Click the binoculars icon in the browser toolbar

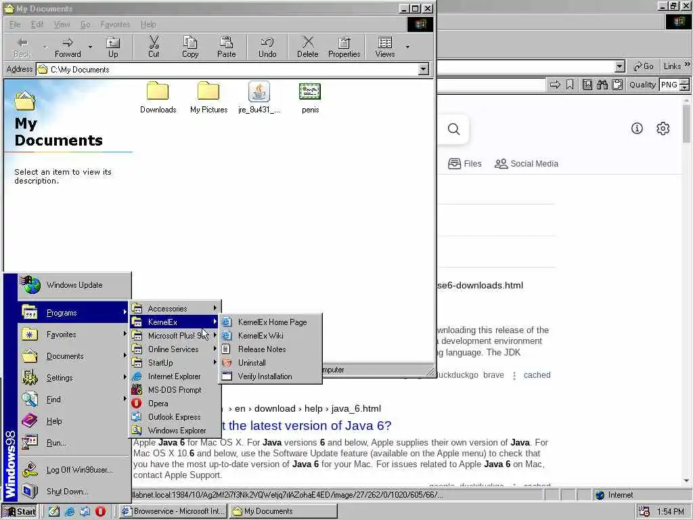(x=602, y=85)
